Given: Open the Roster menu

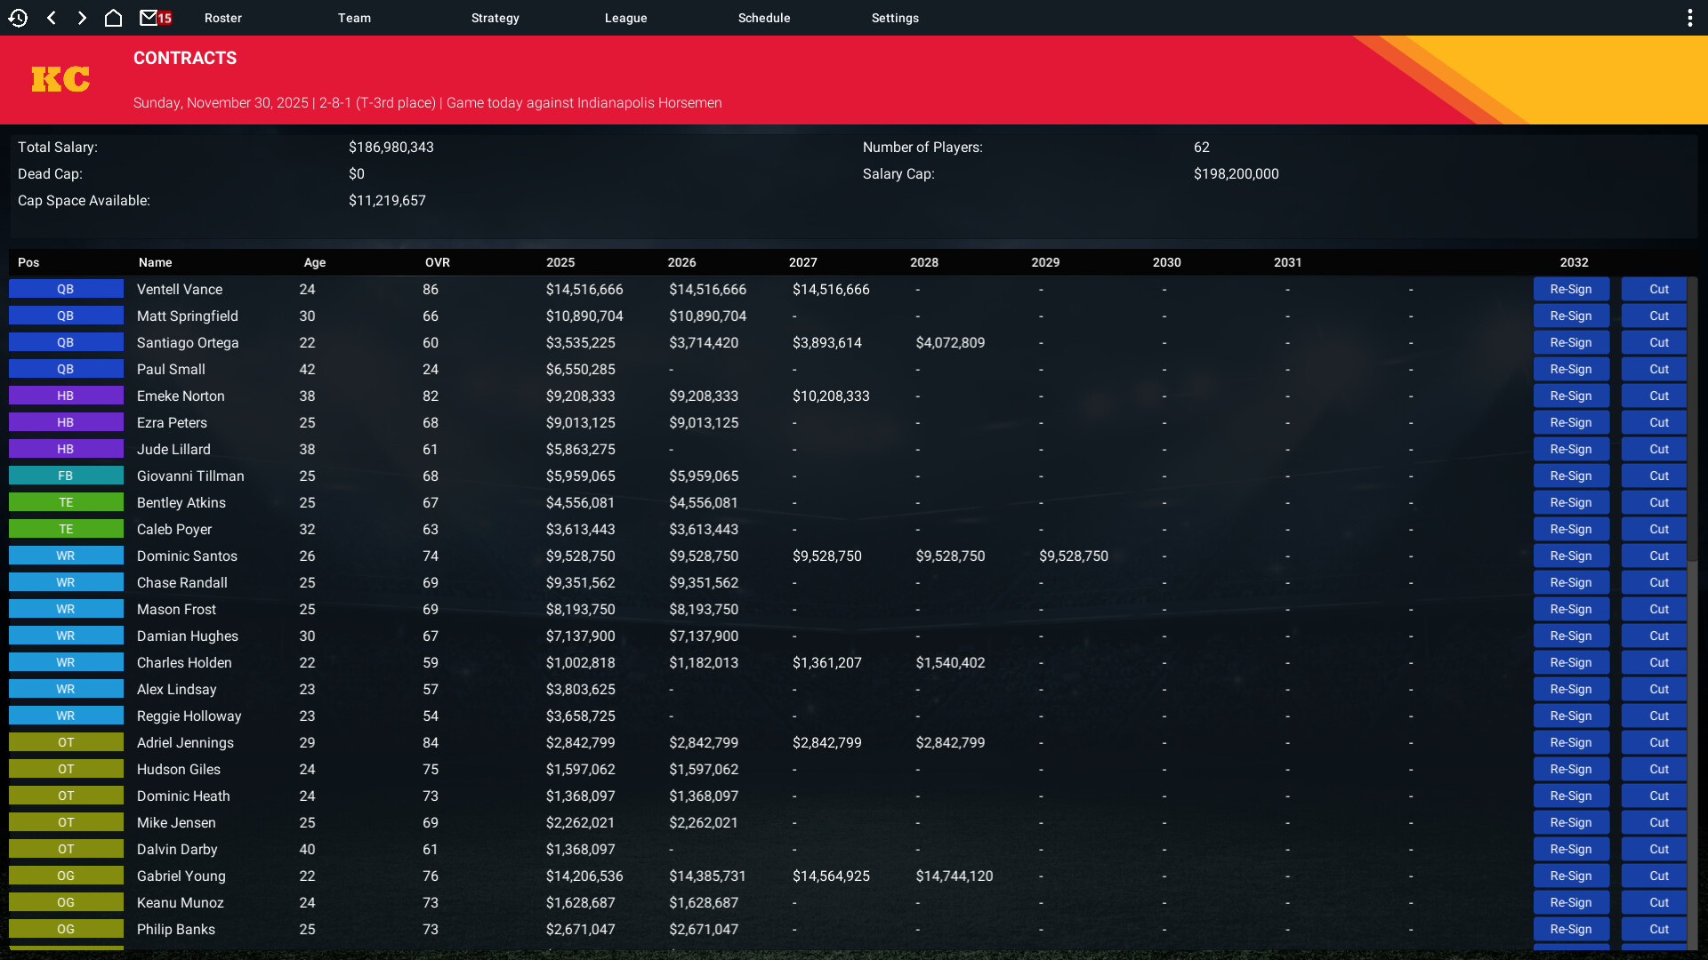Looking at the screenshot, I should (222, 18).
